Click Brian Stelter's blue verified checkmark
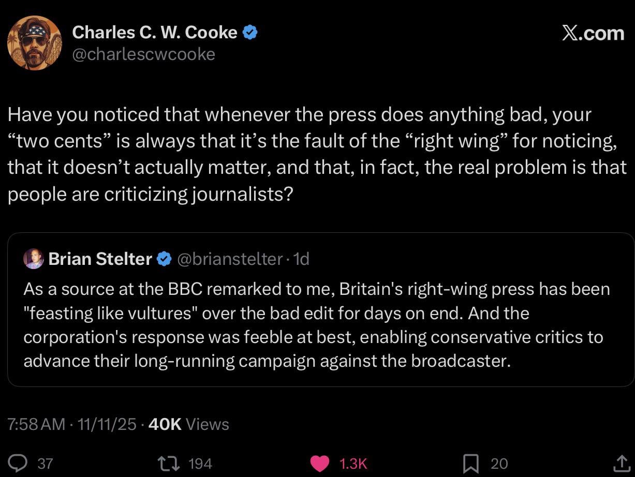Screen dimensions: 635x477 (164, 259)
